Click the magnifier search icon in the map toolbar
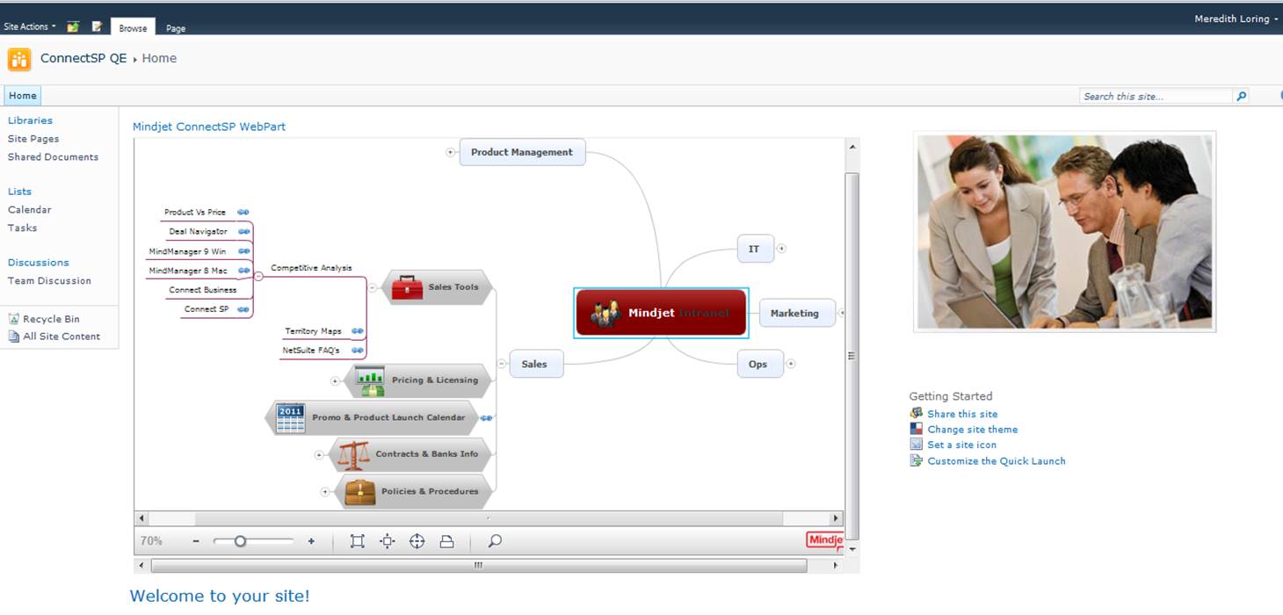The height and width of the screenshot is (615, 1283). tap(495, 541)
